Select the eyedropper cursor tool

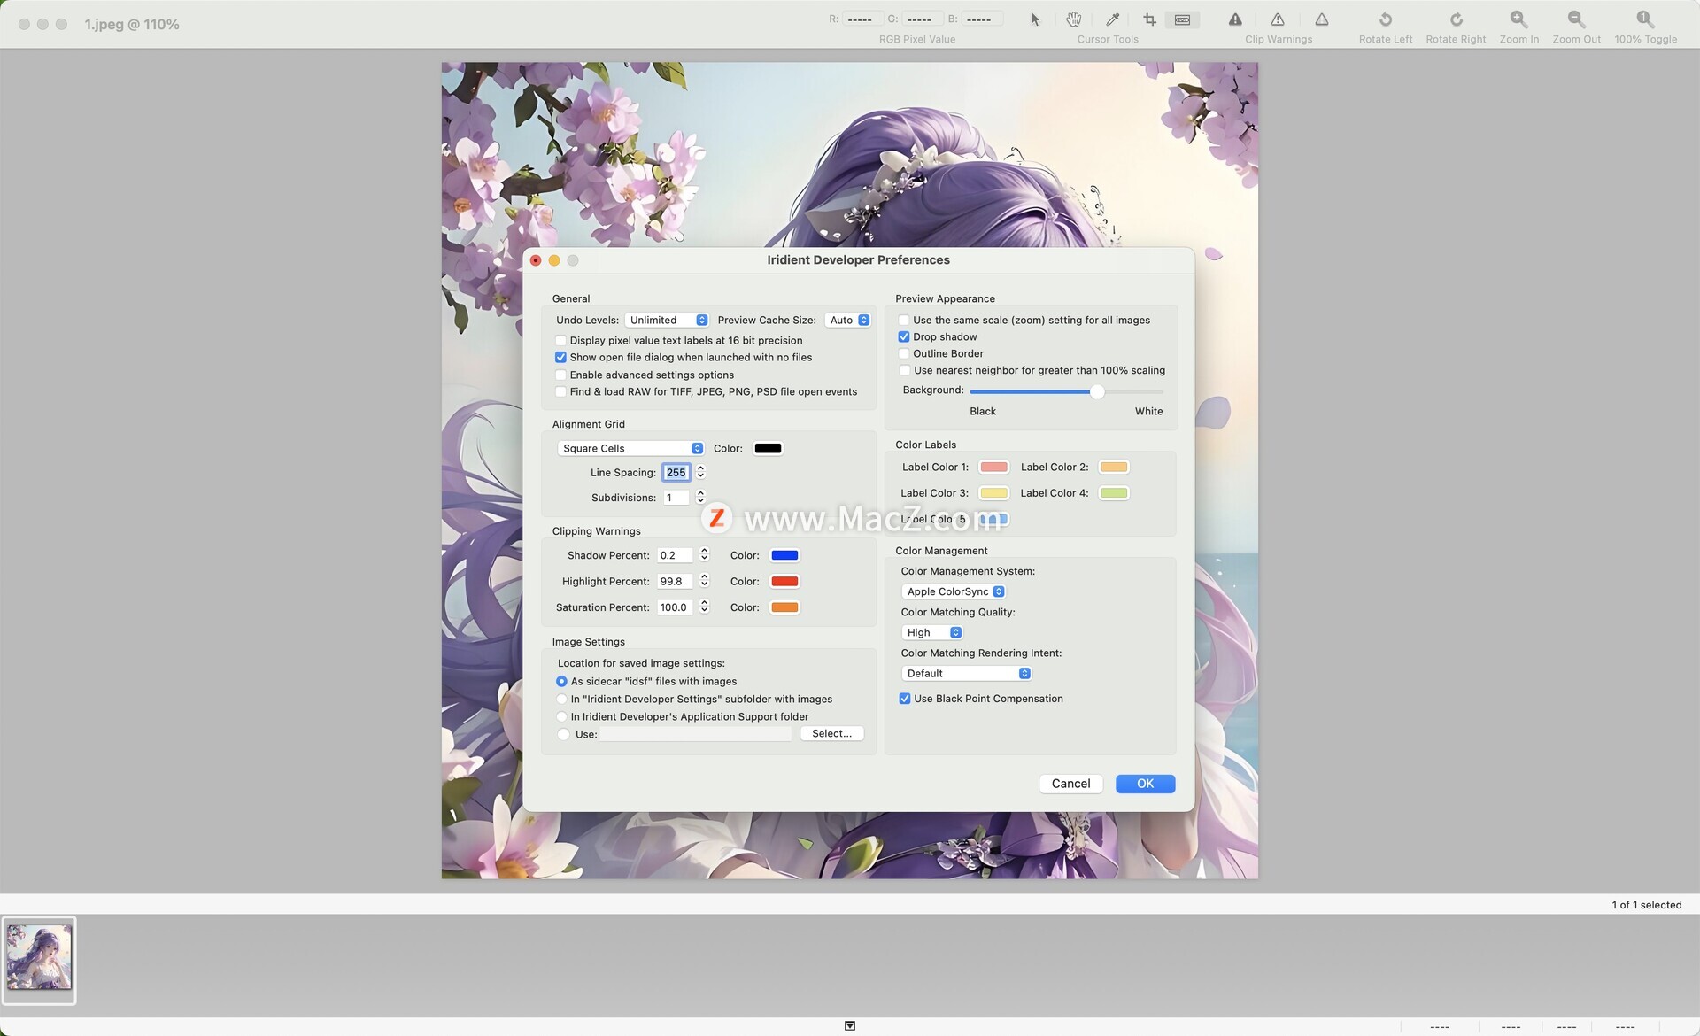(1112, 19)
